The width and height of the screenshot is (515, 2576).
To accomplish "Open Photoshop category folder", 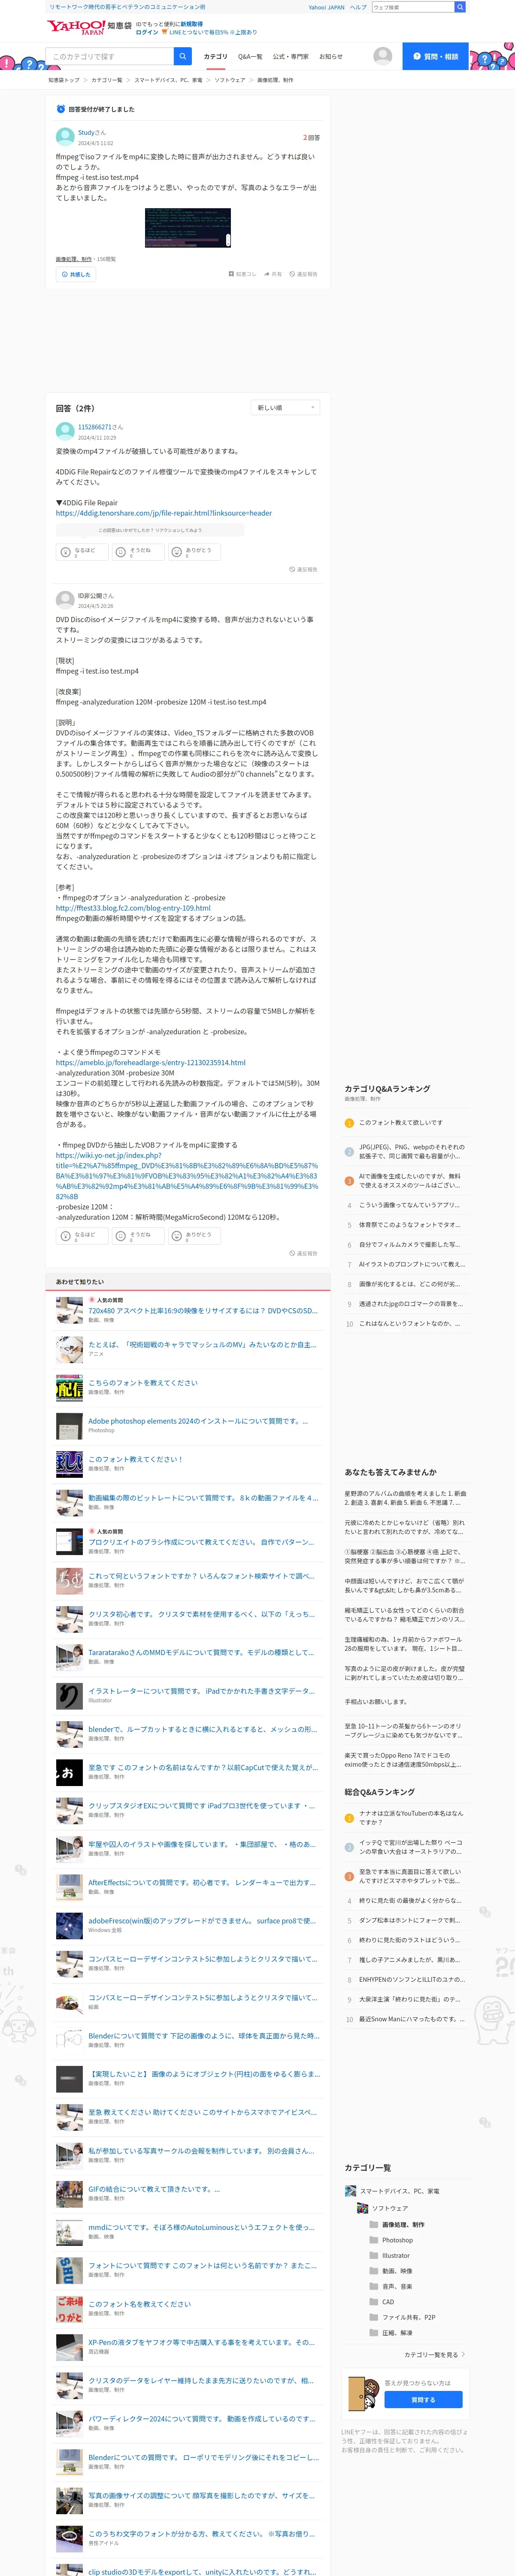I will point(397,2240).
